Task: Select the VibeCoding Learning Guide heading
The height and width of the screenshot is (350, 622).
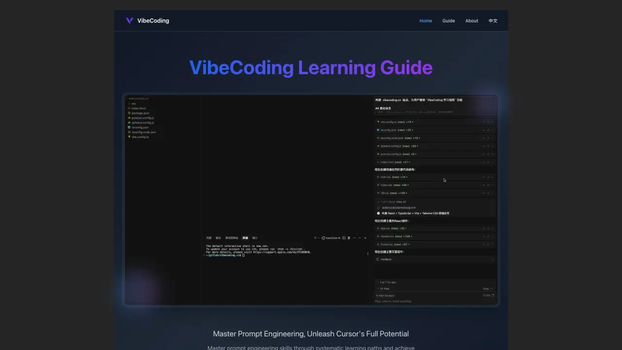Action: [311, 68]
